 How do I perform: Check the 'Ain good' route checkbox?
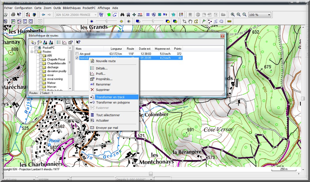[77, 54]
